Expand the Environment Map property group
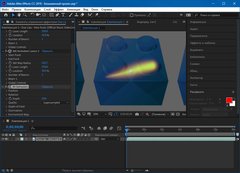The image size is (240, 173). click(x=6, y=114)
